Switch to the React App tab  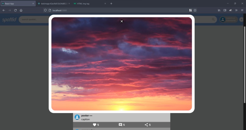tap(18, 4)
